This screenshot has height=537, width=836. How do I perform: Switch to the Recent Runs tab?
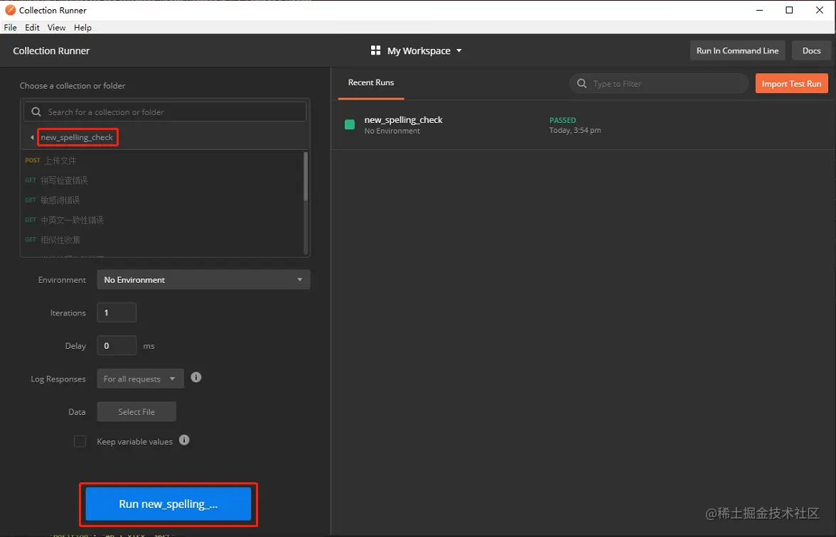tap(371, 82)
